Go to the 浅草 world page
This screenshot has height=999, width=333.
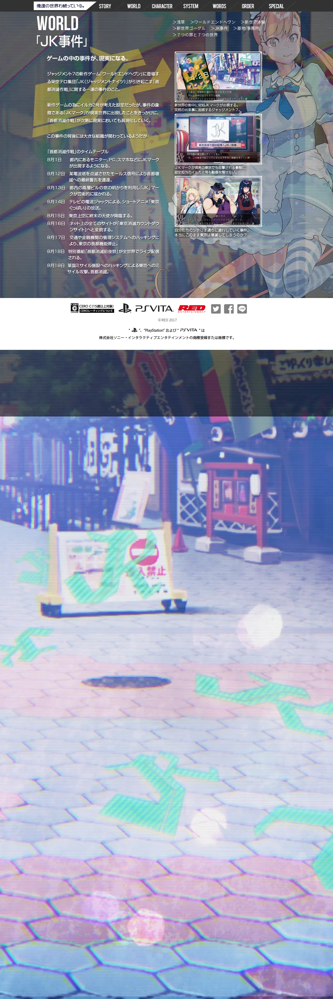pyautogui.click(x=179, y=22)
